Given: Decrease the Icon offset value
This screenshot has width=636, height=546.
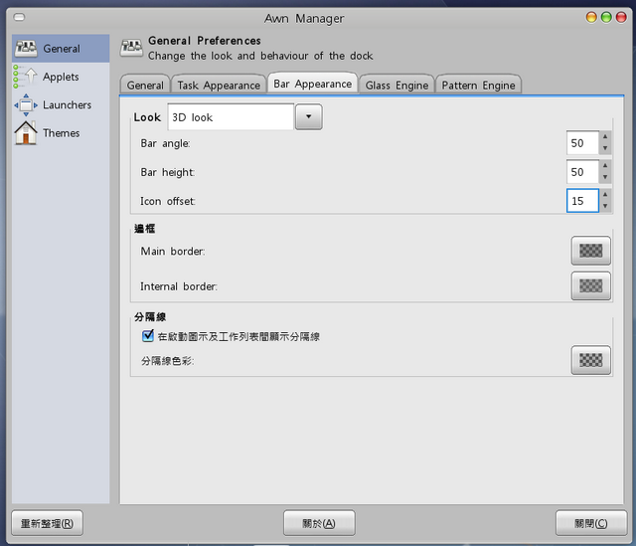Looking at the screenshot, I should pos(605,206).
